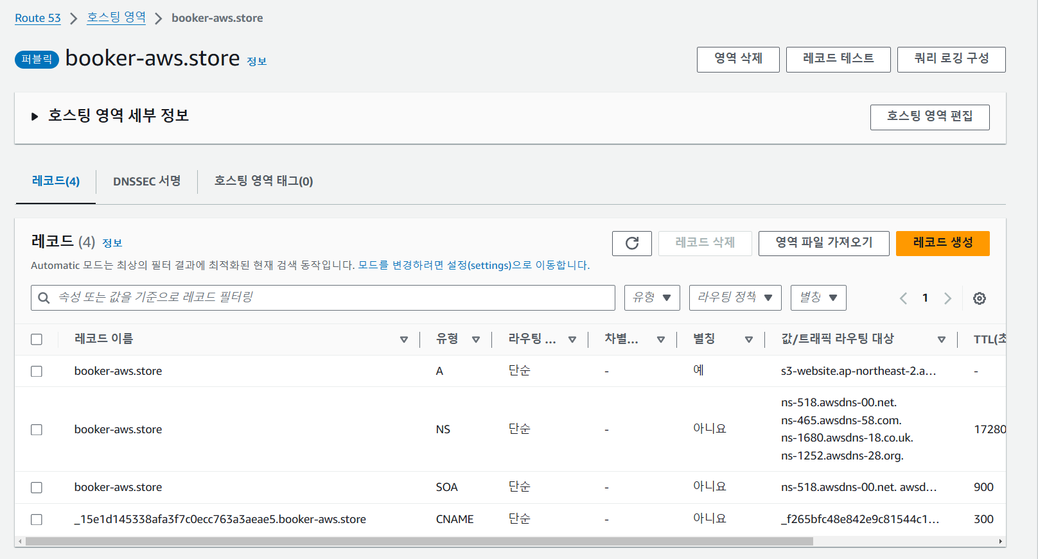Image resolution: width=1038 pixels, height=559 pixels.
Task: Open 정보 link next to 레코드 (4)
Action: (x=112, y=243)
